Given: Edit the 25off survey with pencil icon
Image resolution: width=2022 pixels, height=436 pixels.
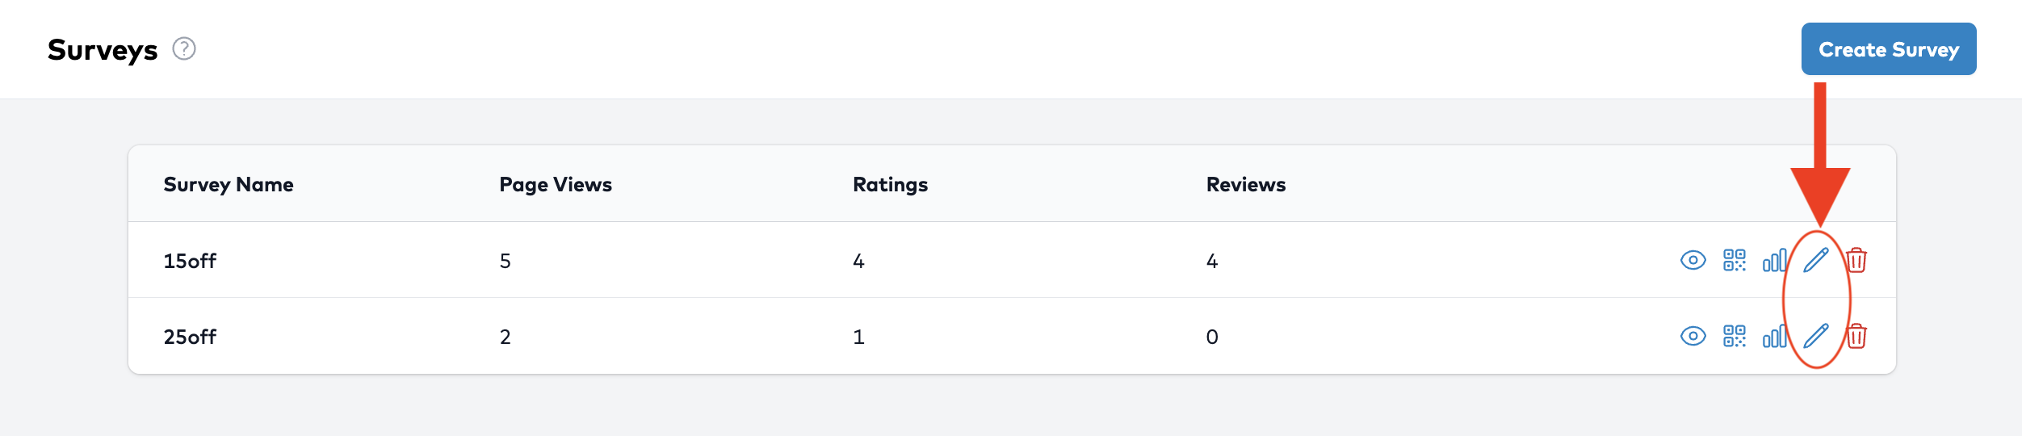Looking at the screenshot, I should point(1815,336).
